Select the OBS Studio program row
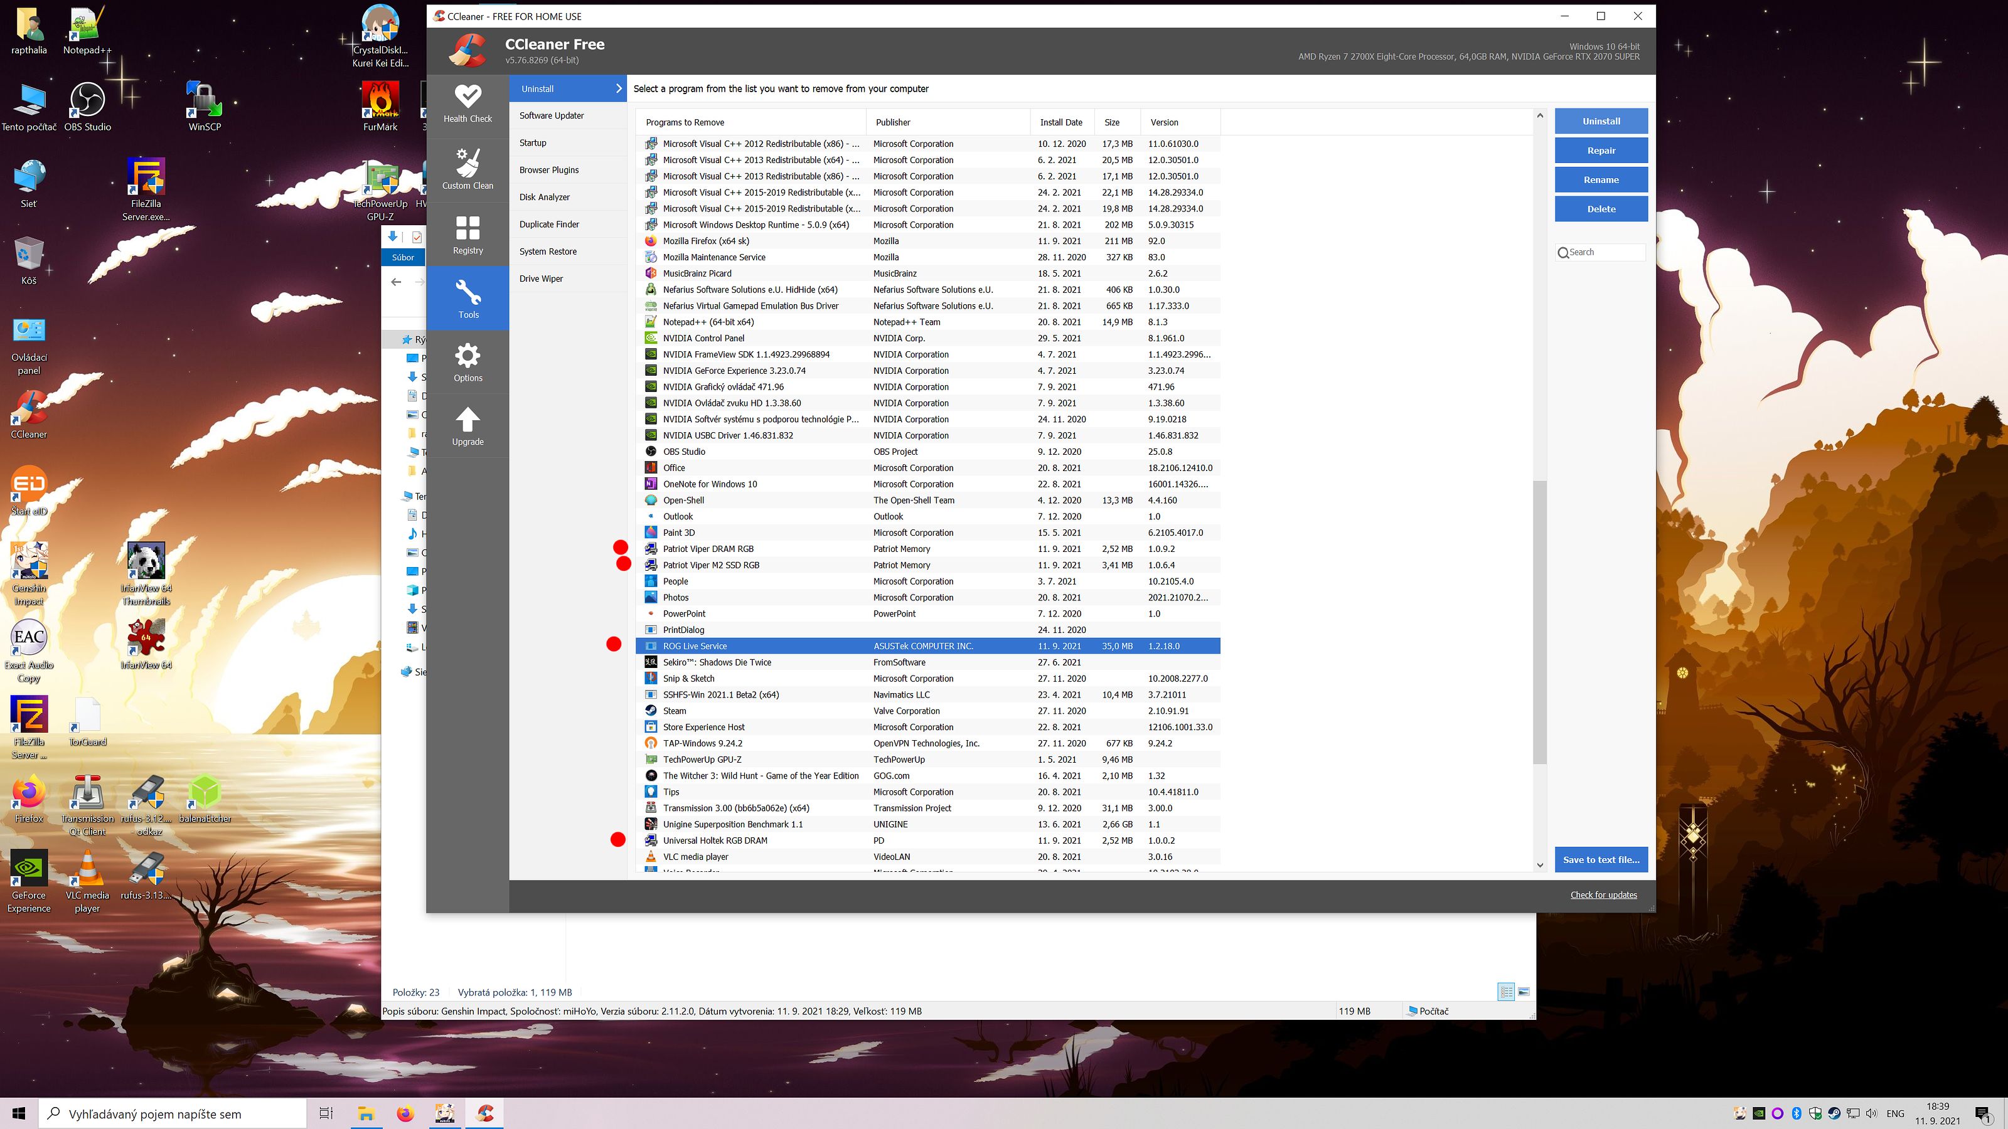This screenshot has height=1129, width=2008. pyautogui.click(x=929, y=452)
